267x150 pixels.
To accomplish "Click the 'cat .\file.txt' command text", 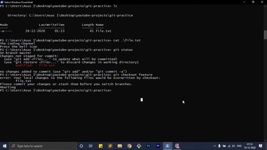I will pos(127,40).
